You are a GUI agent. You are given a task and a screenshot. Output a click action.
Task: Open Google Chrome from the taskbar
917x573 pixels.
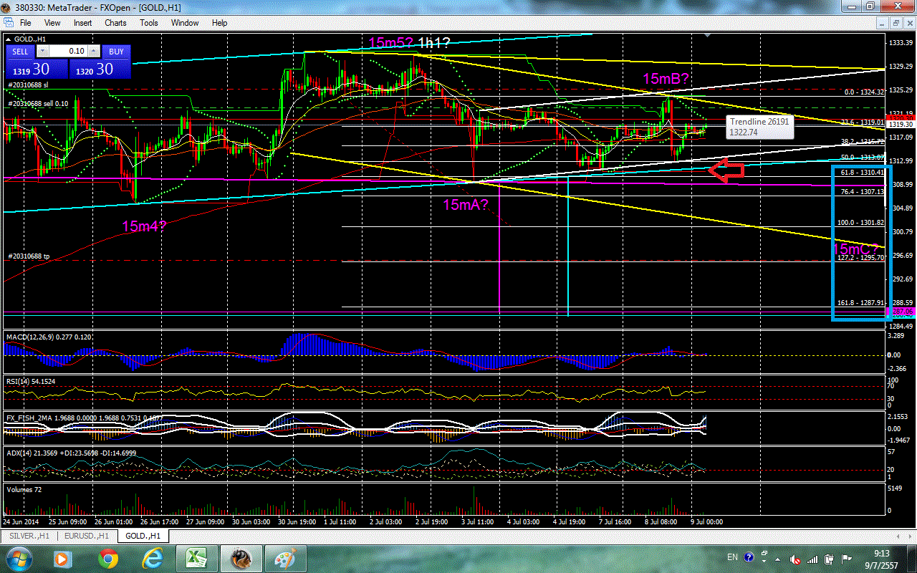108,558
